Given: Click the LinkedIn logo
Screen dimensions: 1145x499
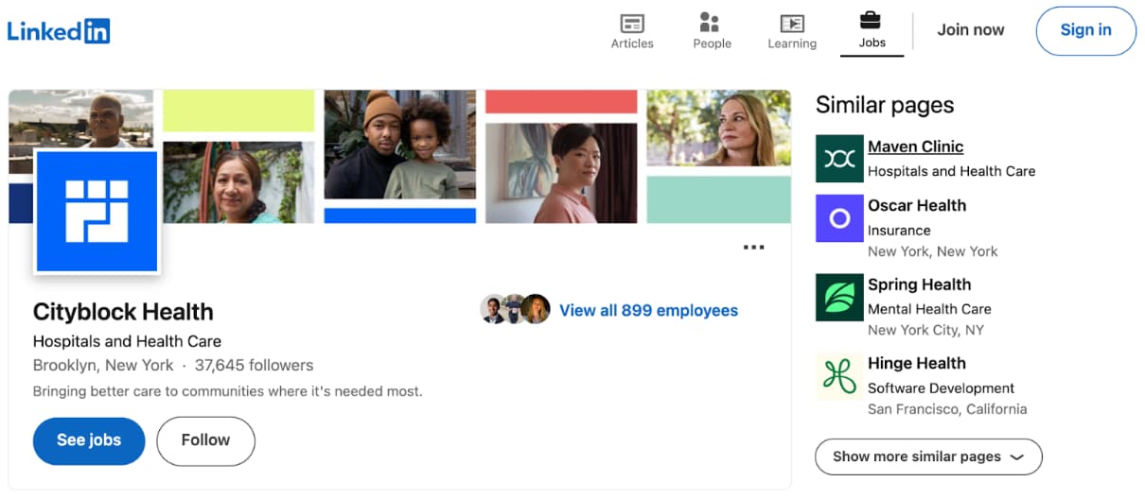Looking at the screenshot, I should tap(59, 30).
